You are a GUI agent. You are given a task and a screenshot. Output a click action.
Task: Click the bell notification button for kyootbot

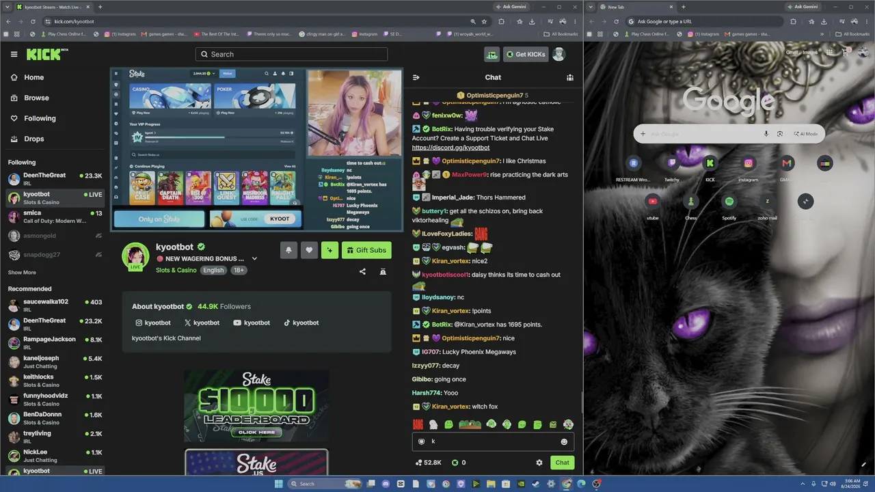tap(288, 250)
